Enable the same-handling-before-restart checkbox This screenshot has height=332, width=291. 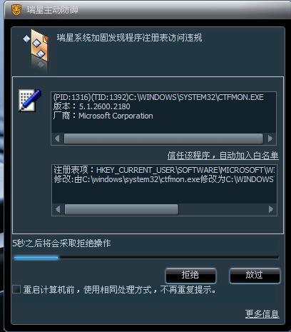16,290
